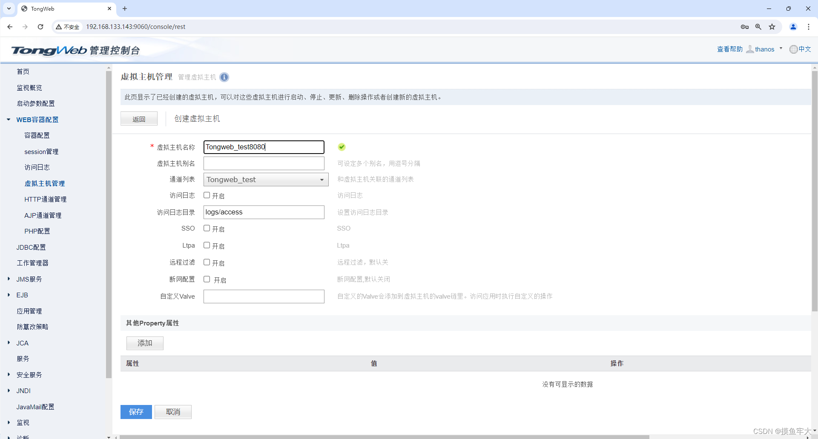
Task: Open the 查看帮助 link
Action: 730,49
